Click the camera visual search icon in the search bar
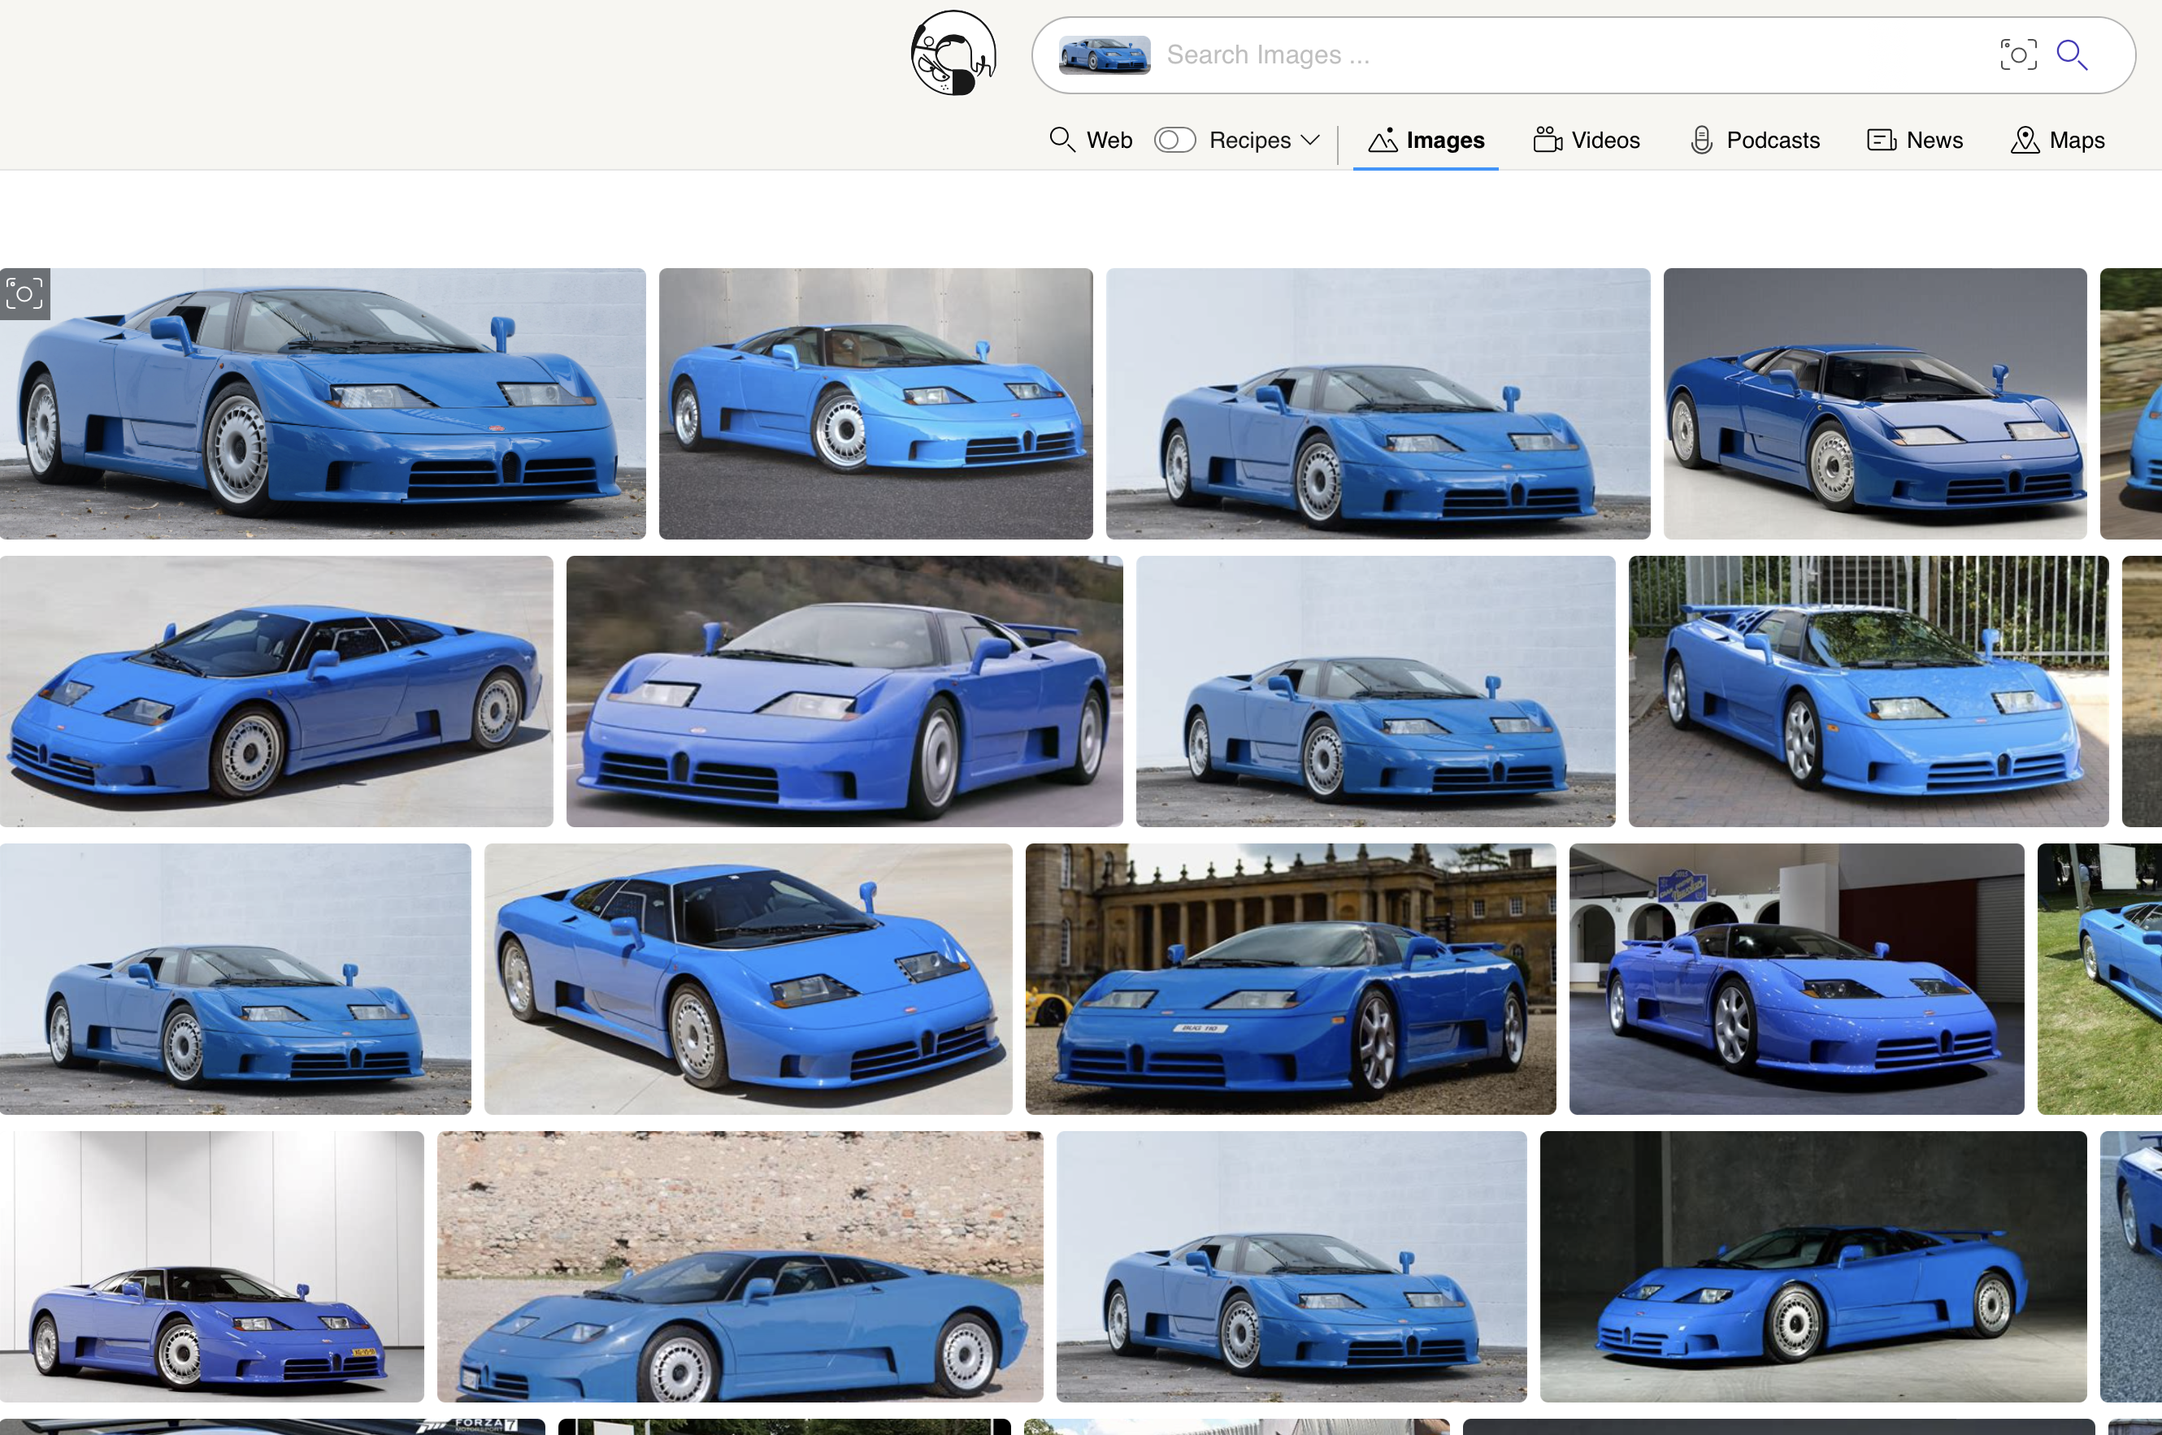The width and height of the screenshot is (2162, 1435). (x=2018, y=55)
